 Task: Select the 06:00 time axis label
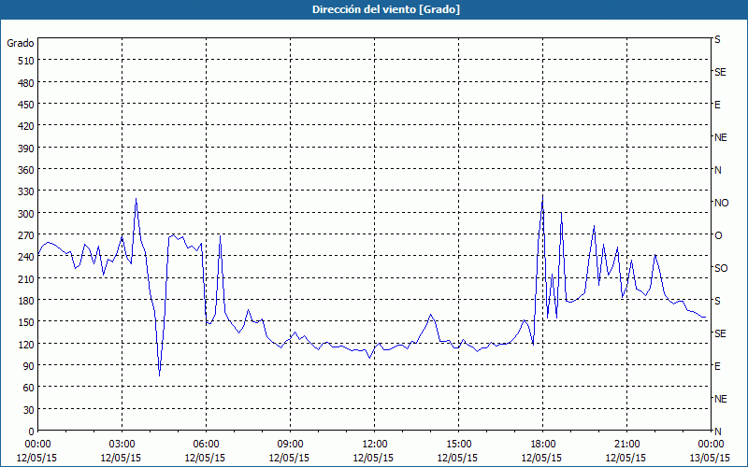(206, 445)
